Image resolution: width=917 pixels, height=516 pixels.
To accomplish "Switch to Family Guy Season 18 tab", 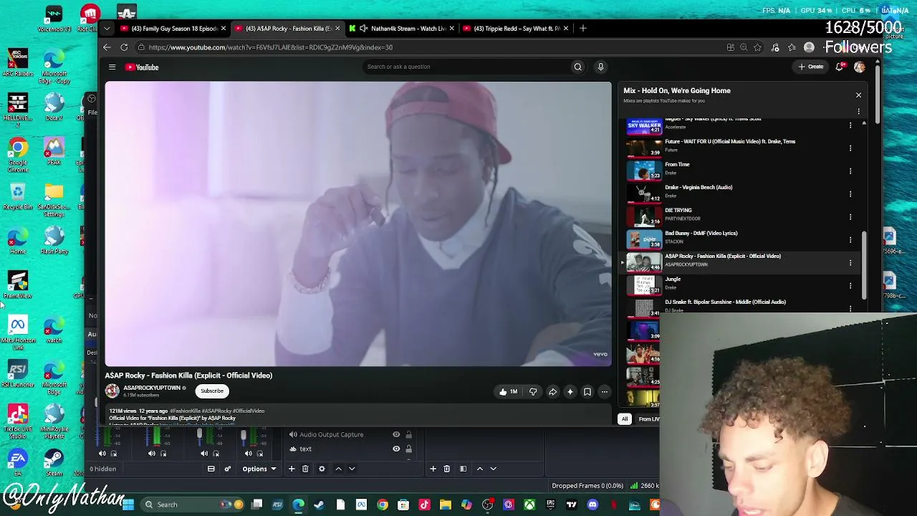I will 173,29.
